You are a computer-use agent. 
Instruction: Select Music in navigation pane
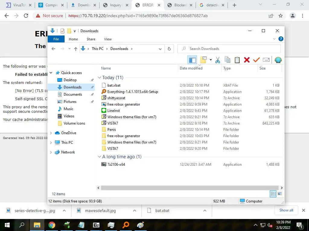[68, 109]
